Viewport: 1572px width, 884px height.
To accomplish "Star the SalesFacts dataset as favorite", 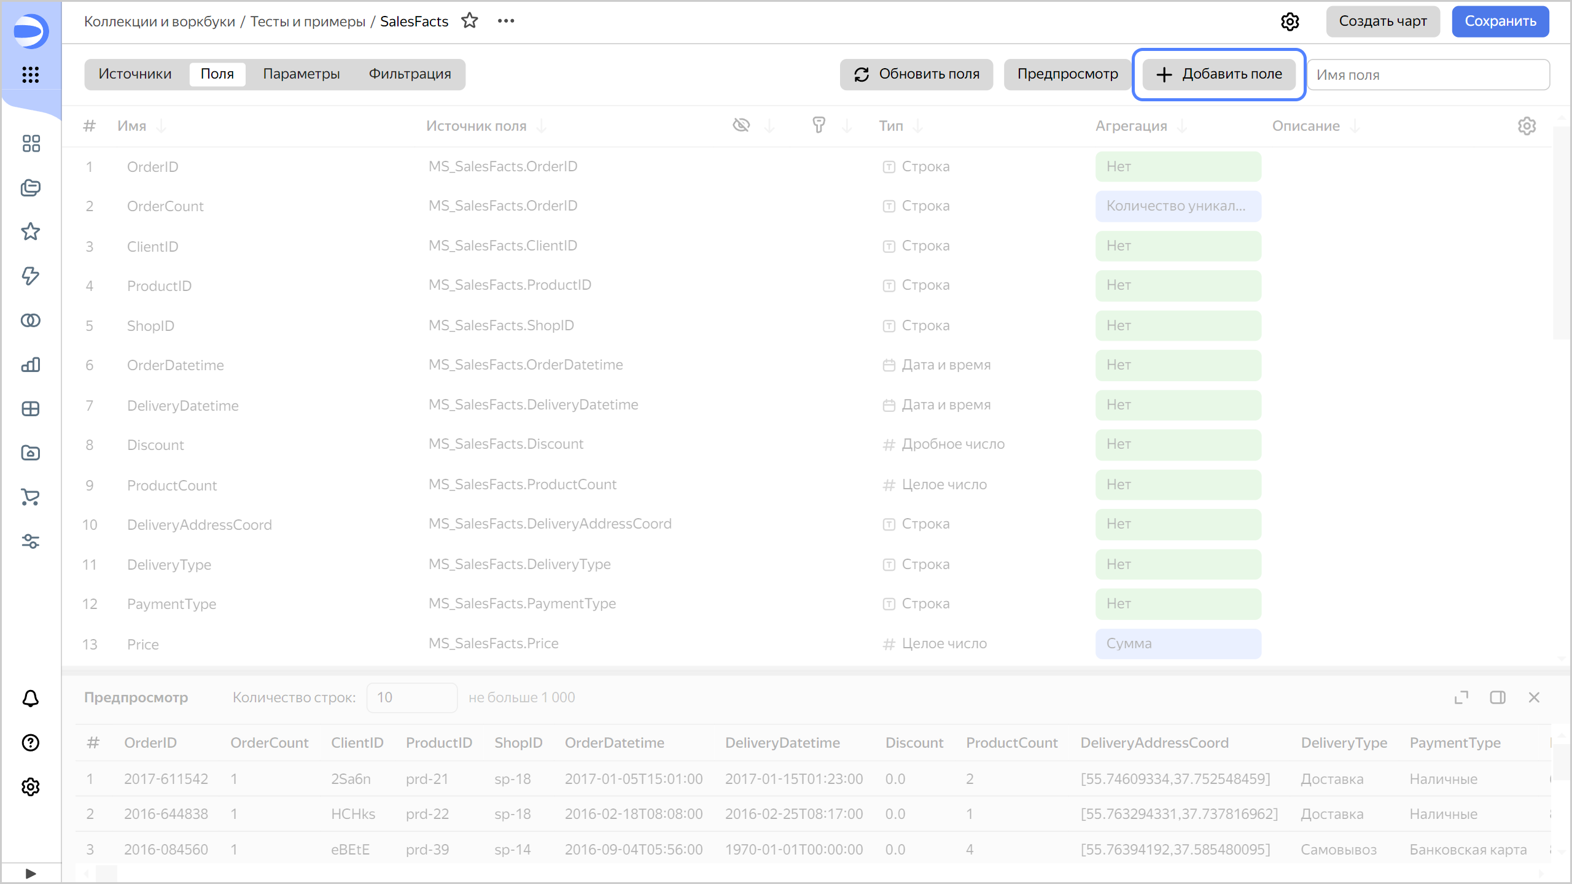I will coord(470,21).
